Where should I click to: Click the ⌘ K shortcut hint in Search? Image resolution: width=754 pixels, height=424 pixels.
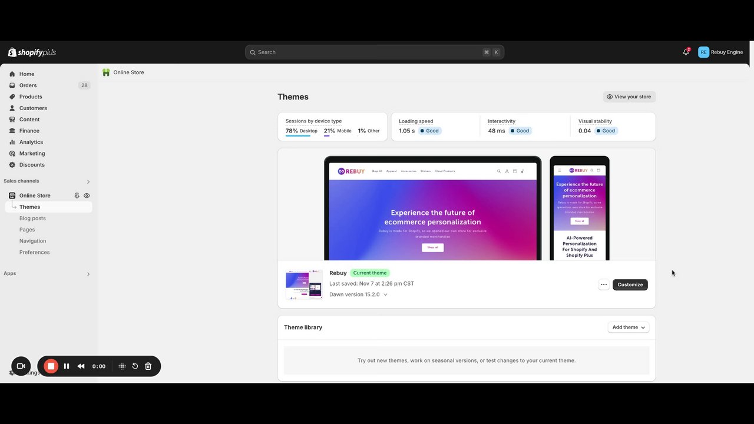click(x=491, y=52)
